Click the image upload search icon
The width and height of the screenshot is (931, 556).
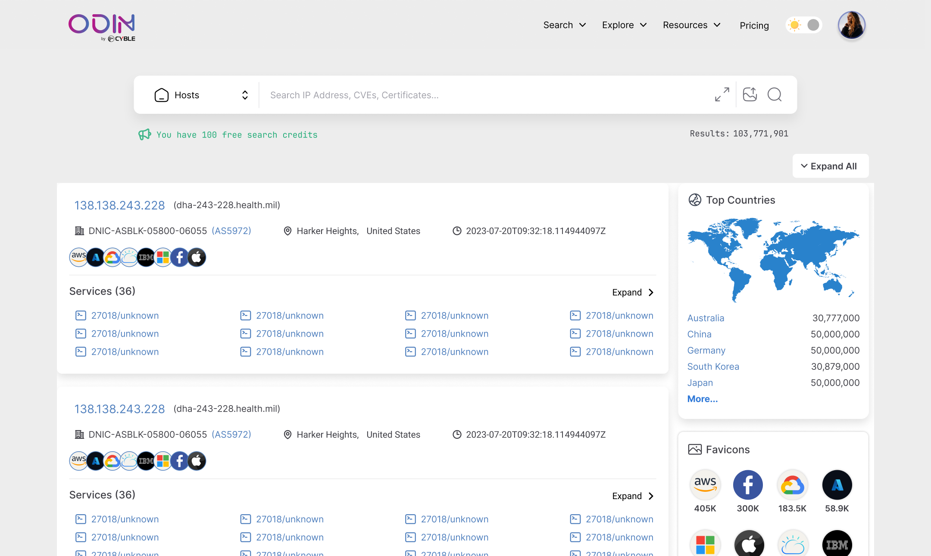750,94
